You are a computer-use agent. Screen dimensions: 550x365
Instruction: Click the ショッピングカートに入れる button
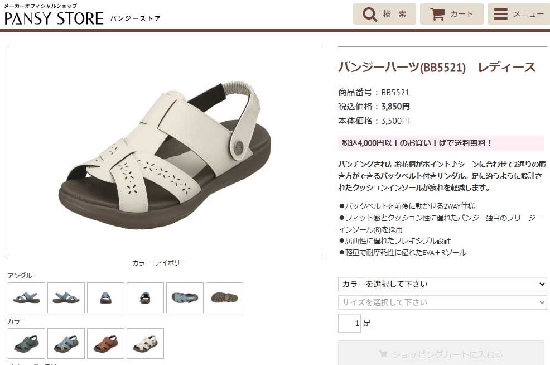click(441, 354)
